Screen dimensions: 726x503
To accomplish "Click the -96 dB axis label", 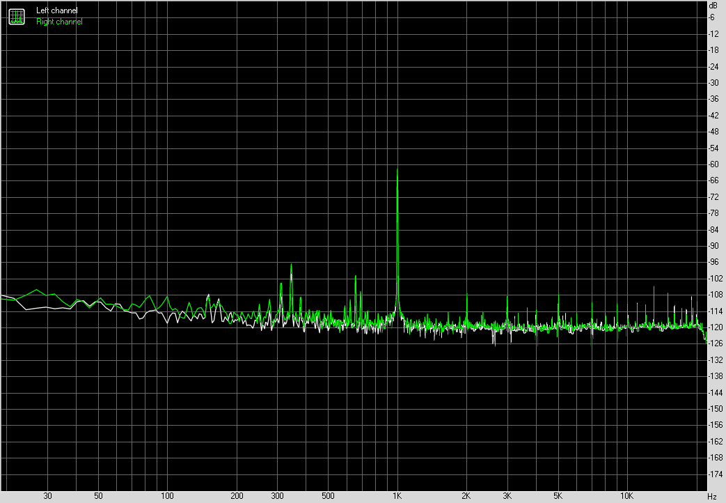I will [713, 262].
